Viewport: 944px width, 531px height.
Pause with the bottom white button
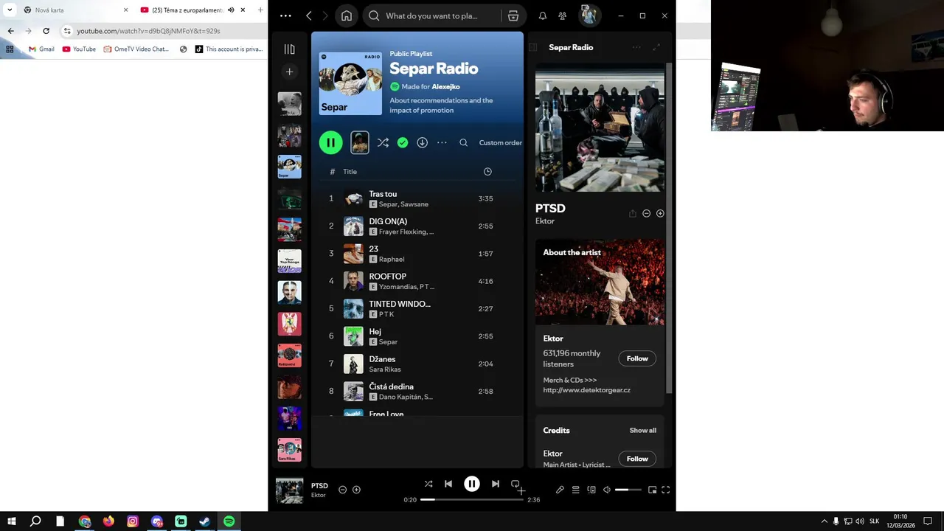point(472,484)
